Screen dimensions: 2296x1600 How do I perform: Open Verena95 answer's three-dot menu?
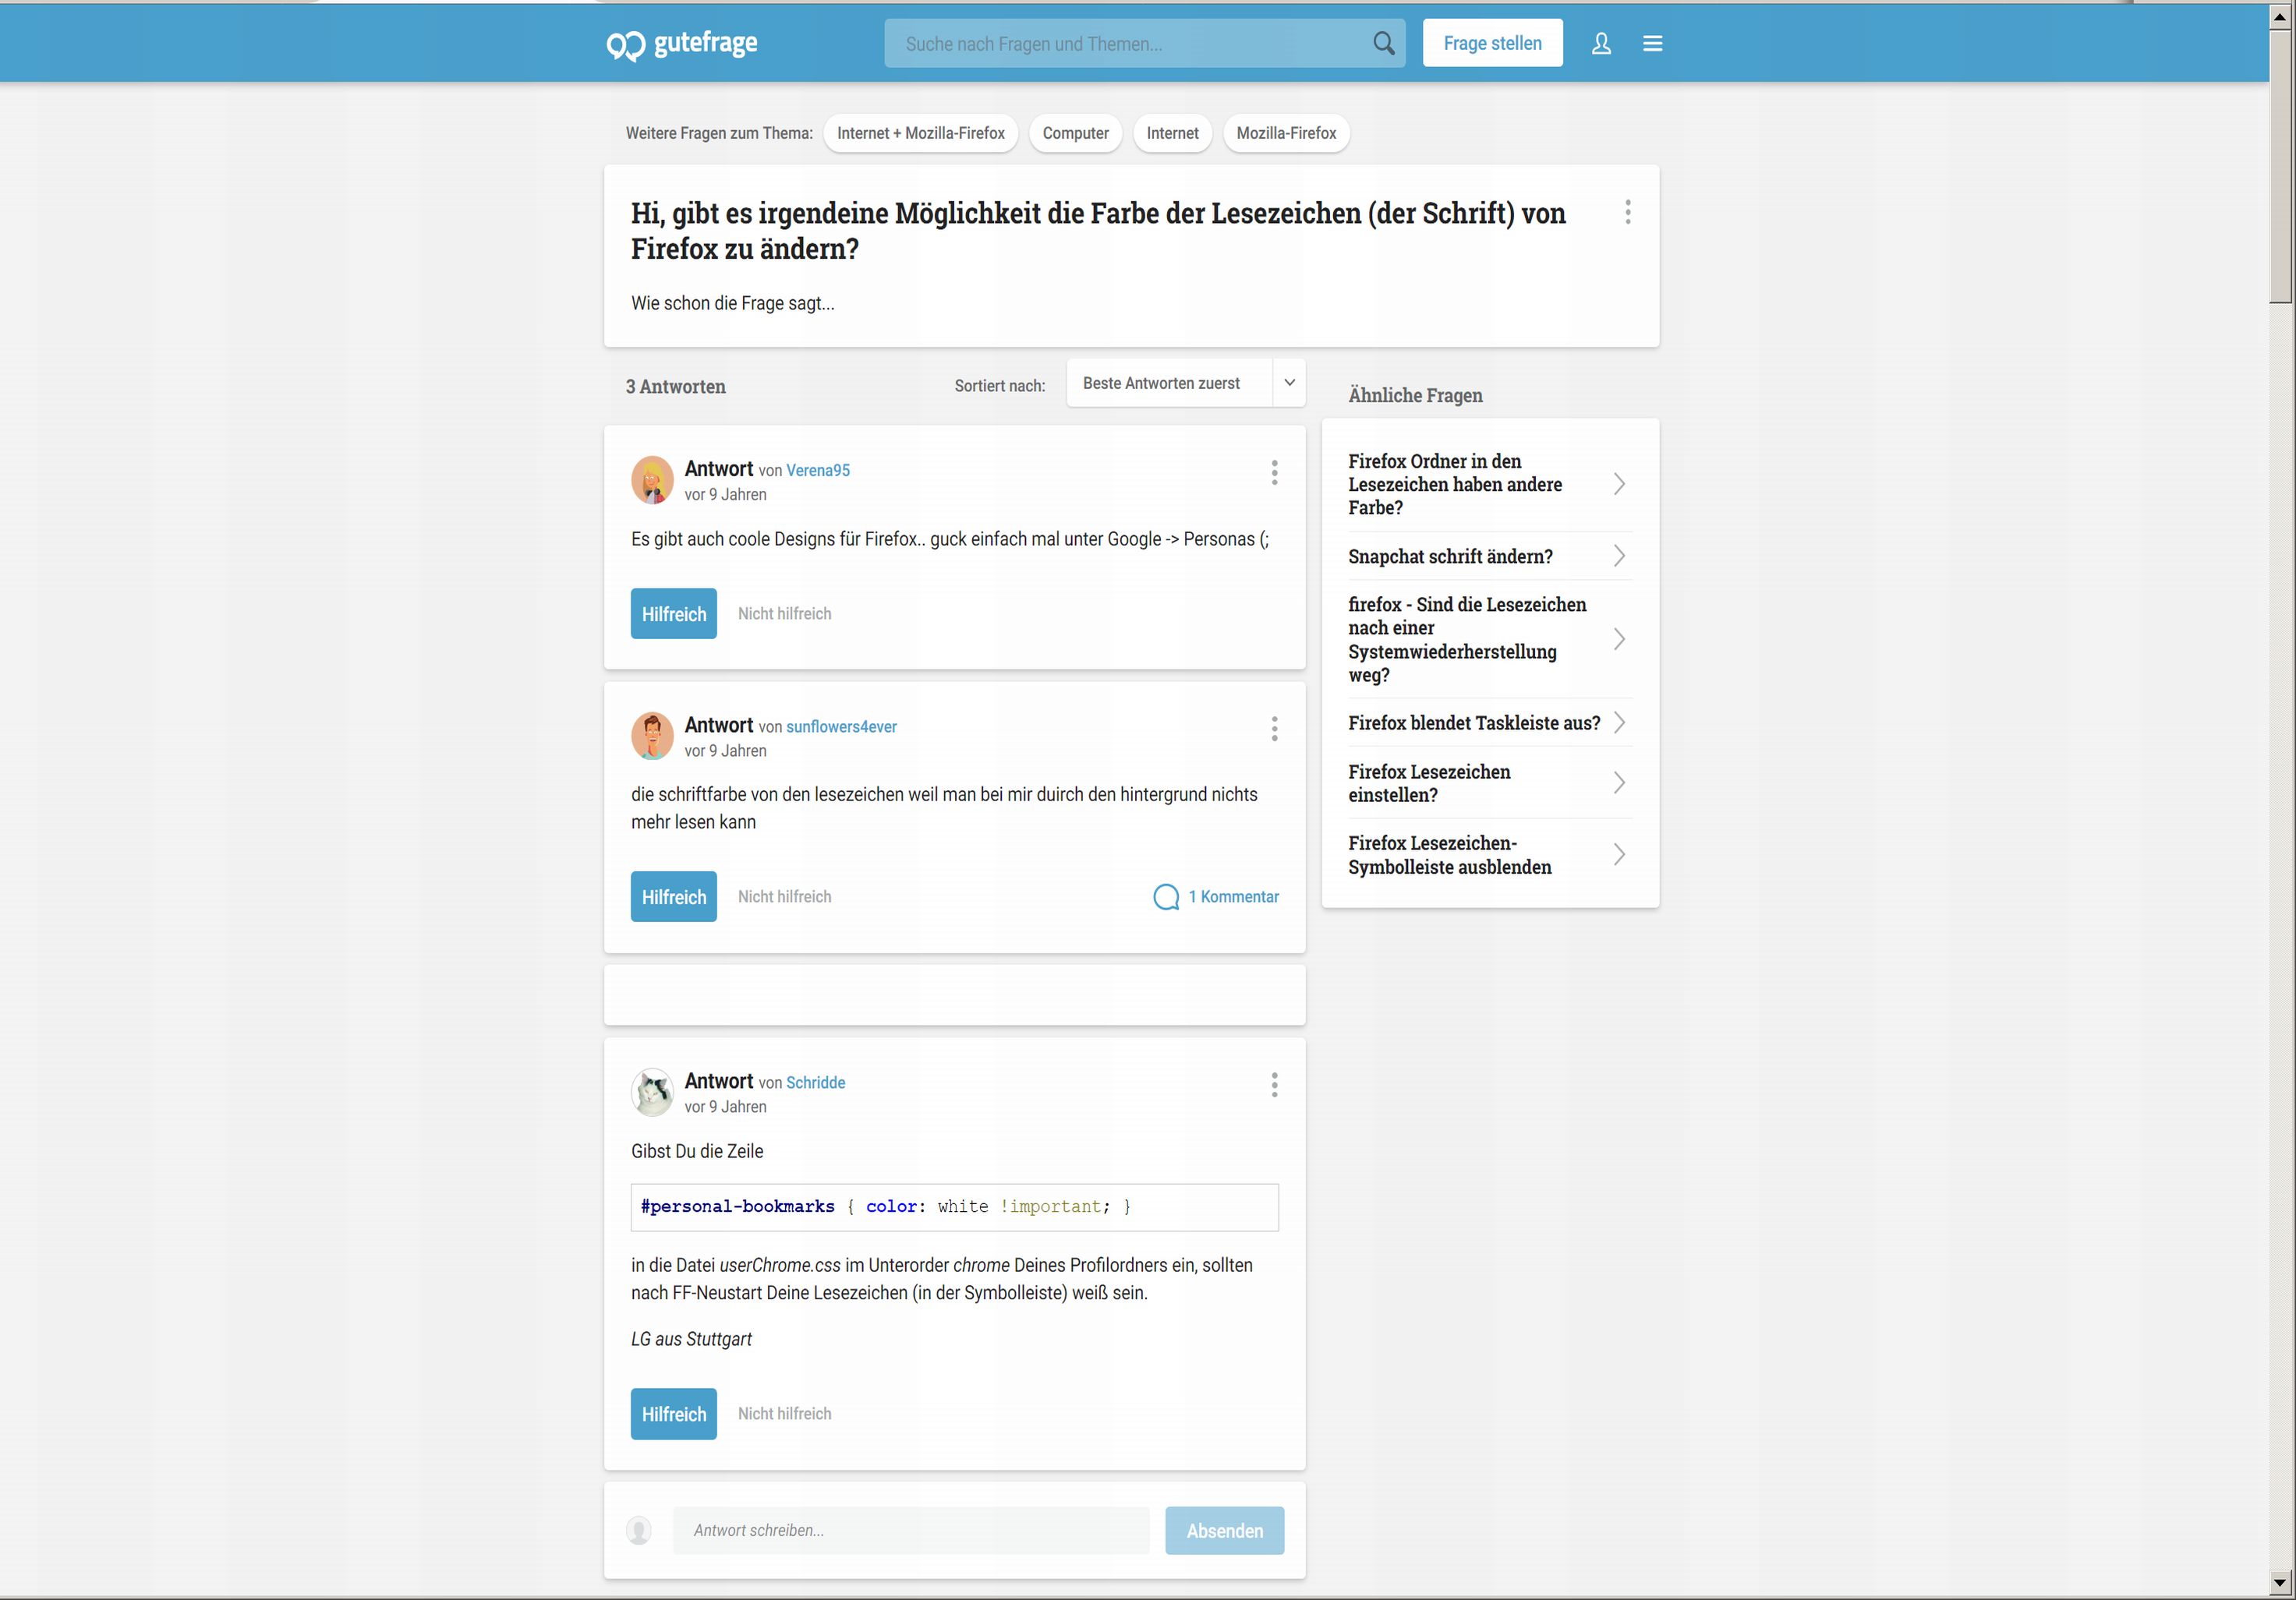1274,473
